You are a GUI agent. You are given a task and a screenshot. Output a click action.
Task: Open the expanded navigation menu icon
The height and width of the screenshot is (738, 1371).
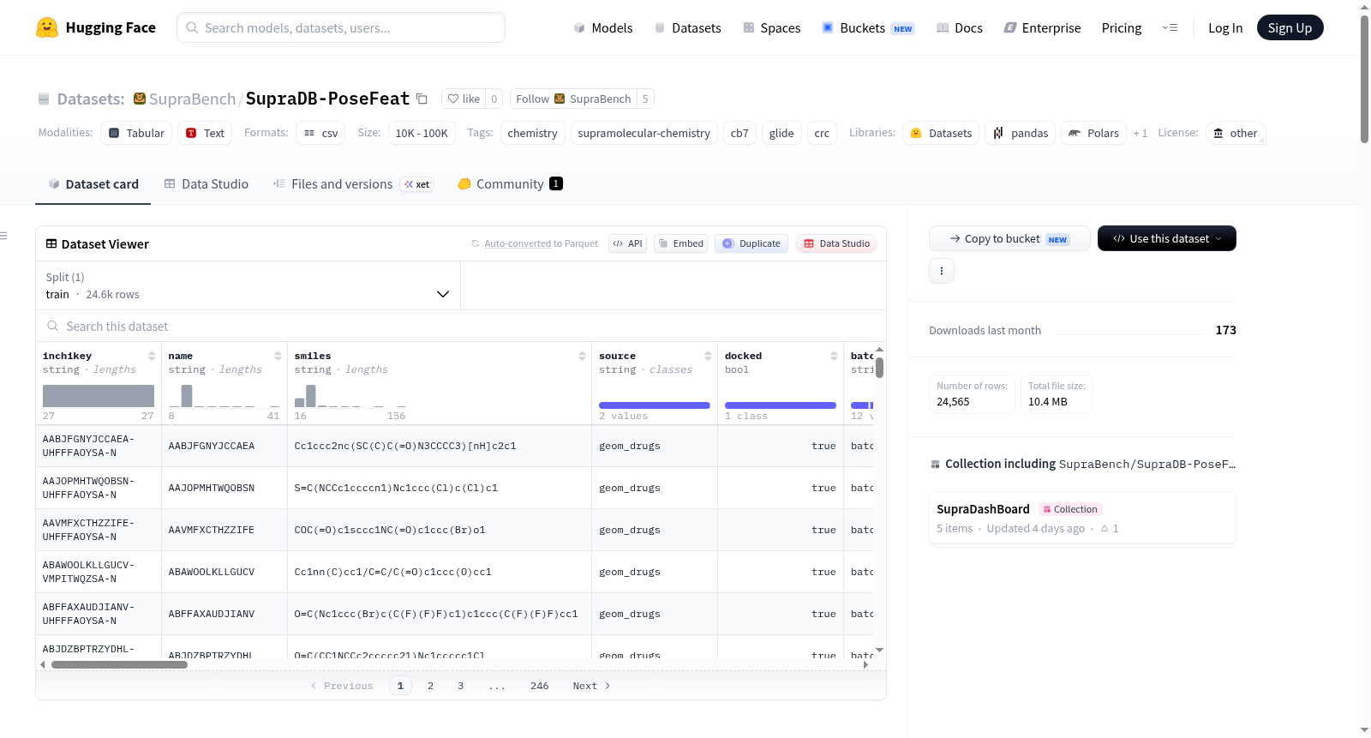tap(1170, 27)
